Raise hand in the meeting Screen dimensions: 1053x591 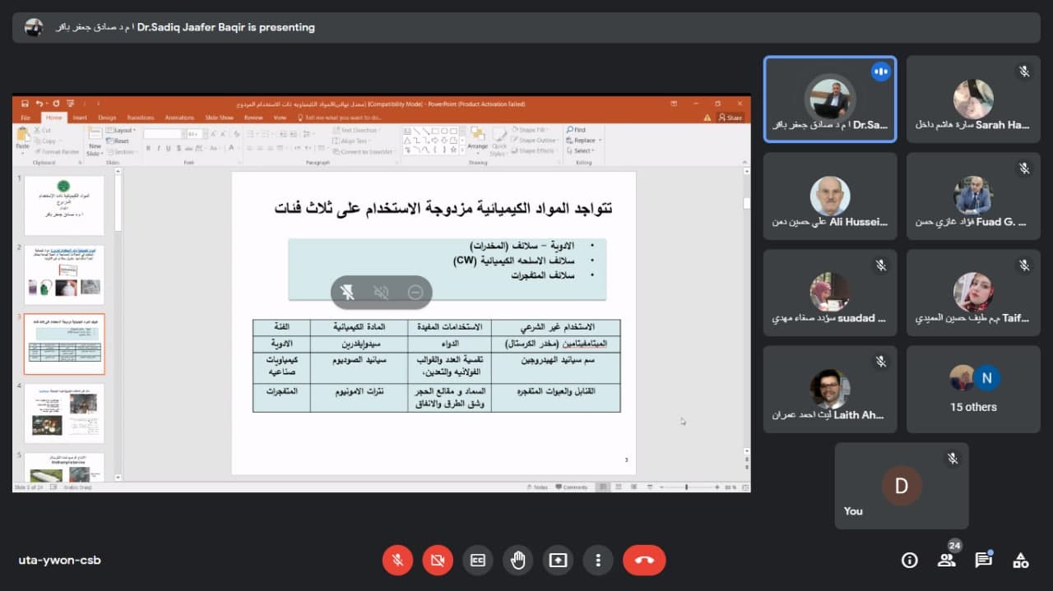517,560
